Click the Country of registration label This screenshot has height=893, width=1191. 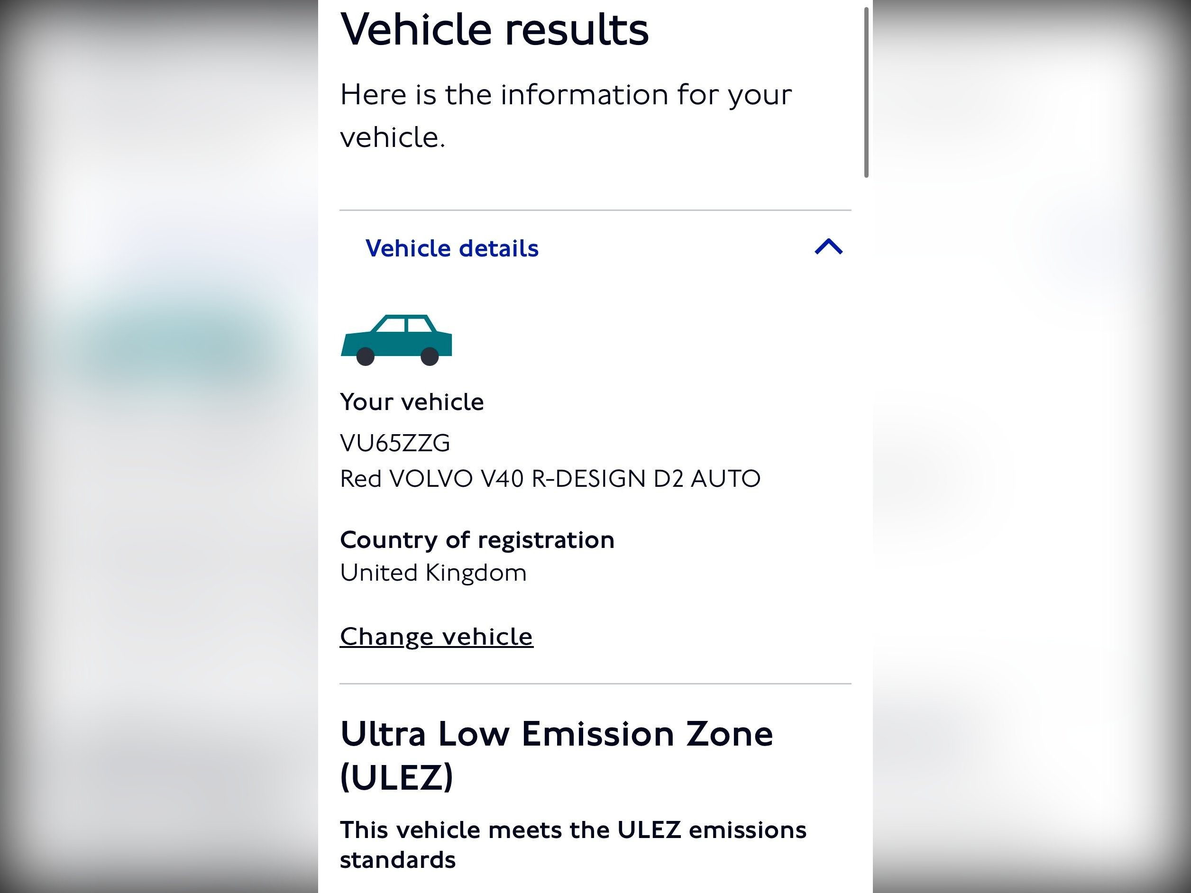(x=477, y=540)
